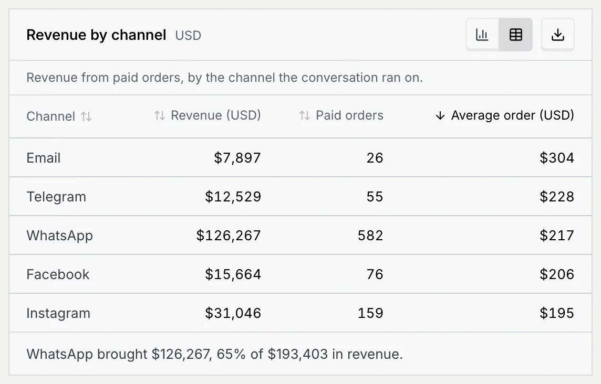This screenshot has width=601, height=384.
Task: Click the USD currency label in header
Action: pyautogui.click(x=188, y=35)
